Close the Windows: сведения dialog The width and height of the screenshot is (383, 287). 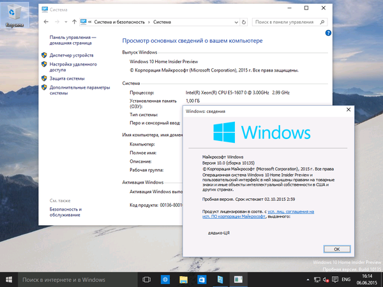click(349, 110)
